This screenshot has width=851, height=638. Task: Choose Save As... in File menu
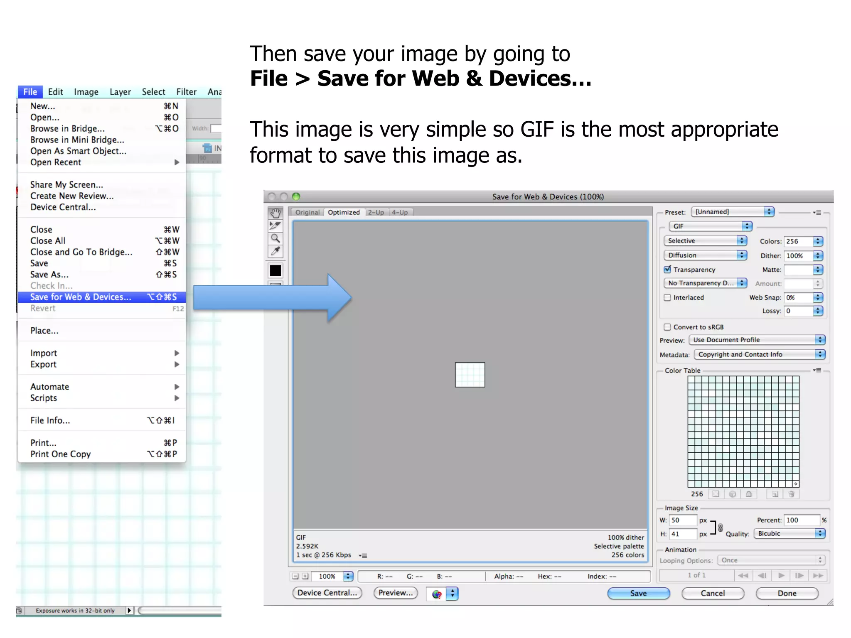click(x=102, y=275)
